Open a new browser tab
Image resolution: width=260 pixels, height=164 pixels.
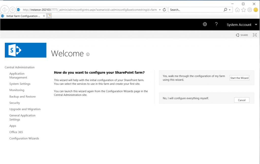(49, 16)
